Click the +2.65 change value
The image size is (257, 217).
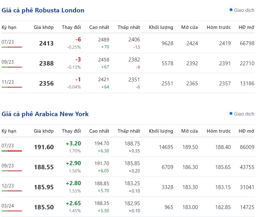click(x=73, y=203)
